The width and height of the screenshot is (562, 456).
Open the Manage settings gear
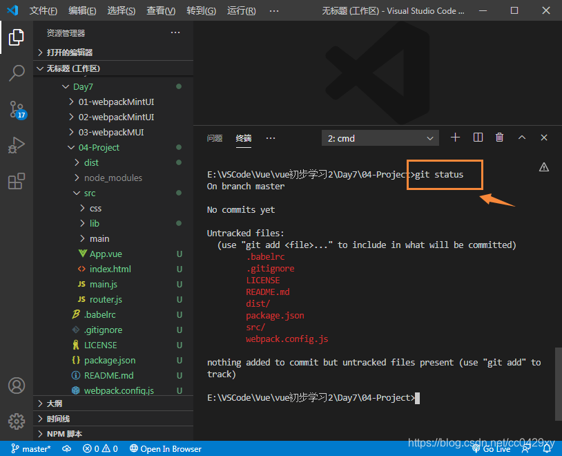click(17, 421)
